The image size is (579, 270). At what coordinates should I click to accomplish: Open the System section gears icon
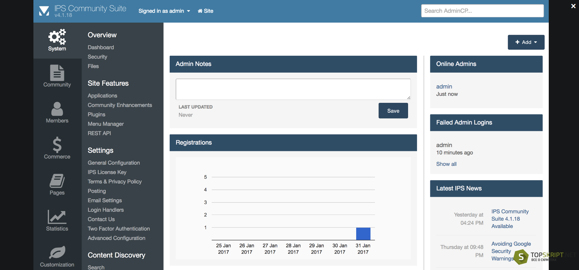coord(57,37)
